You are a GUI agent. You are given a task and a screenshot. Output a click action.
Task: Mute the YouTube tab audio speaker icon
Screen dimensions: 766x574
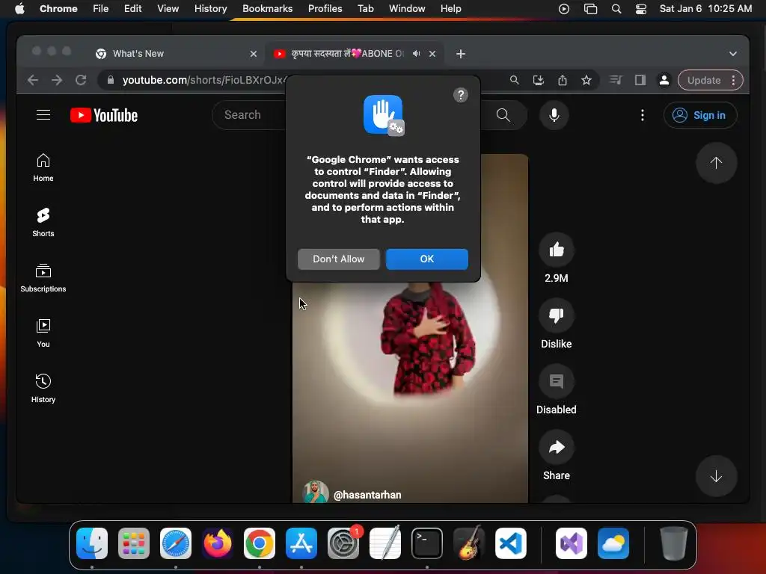[x=416, y=54]
